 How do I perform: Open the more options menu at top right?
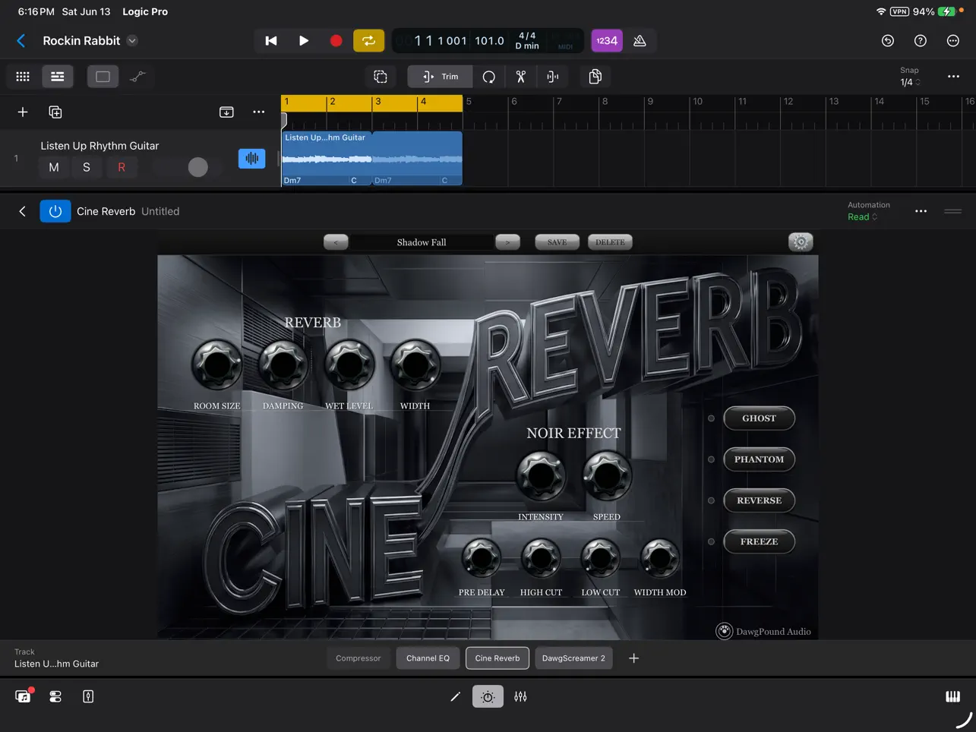[953, 41]
